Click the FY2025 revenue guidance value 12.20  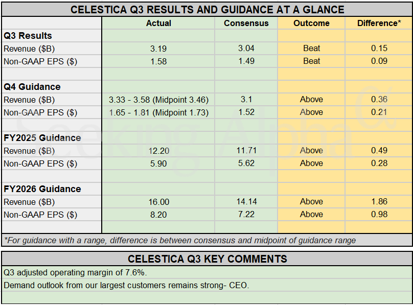[x=158, y=151]
